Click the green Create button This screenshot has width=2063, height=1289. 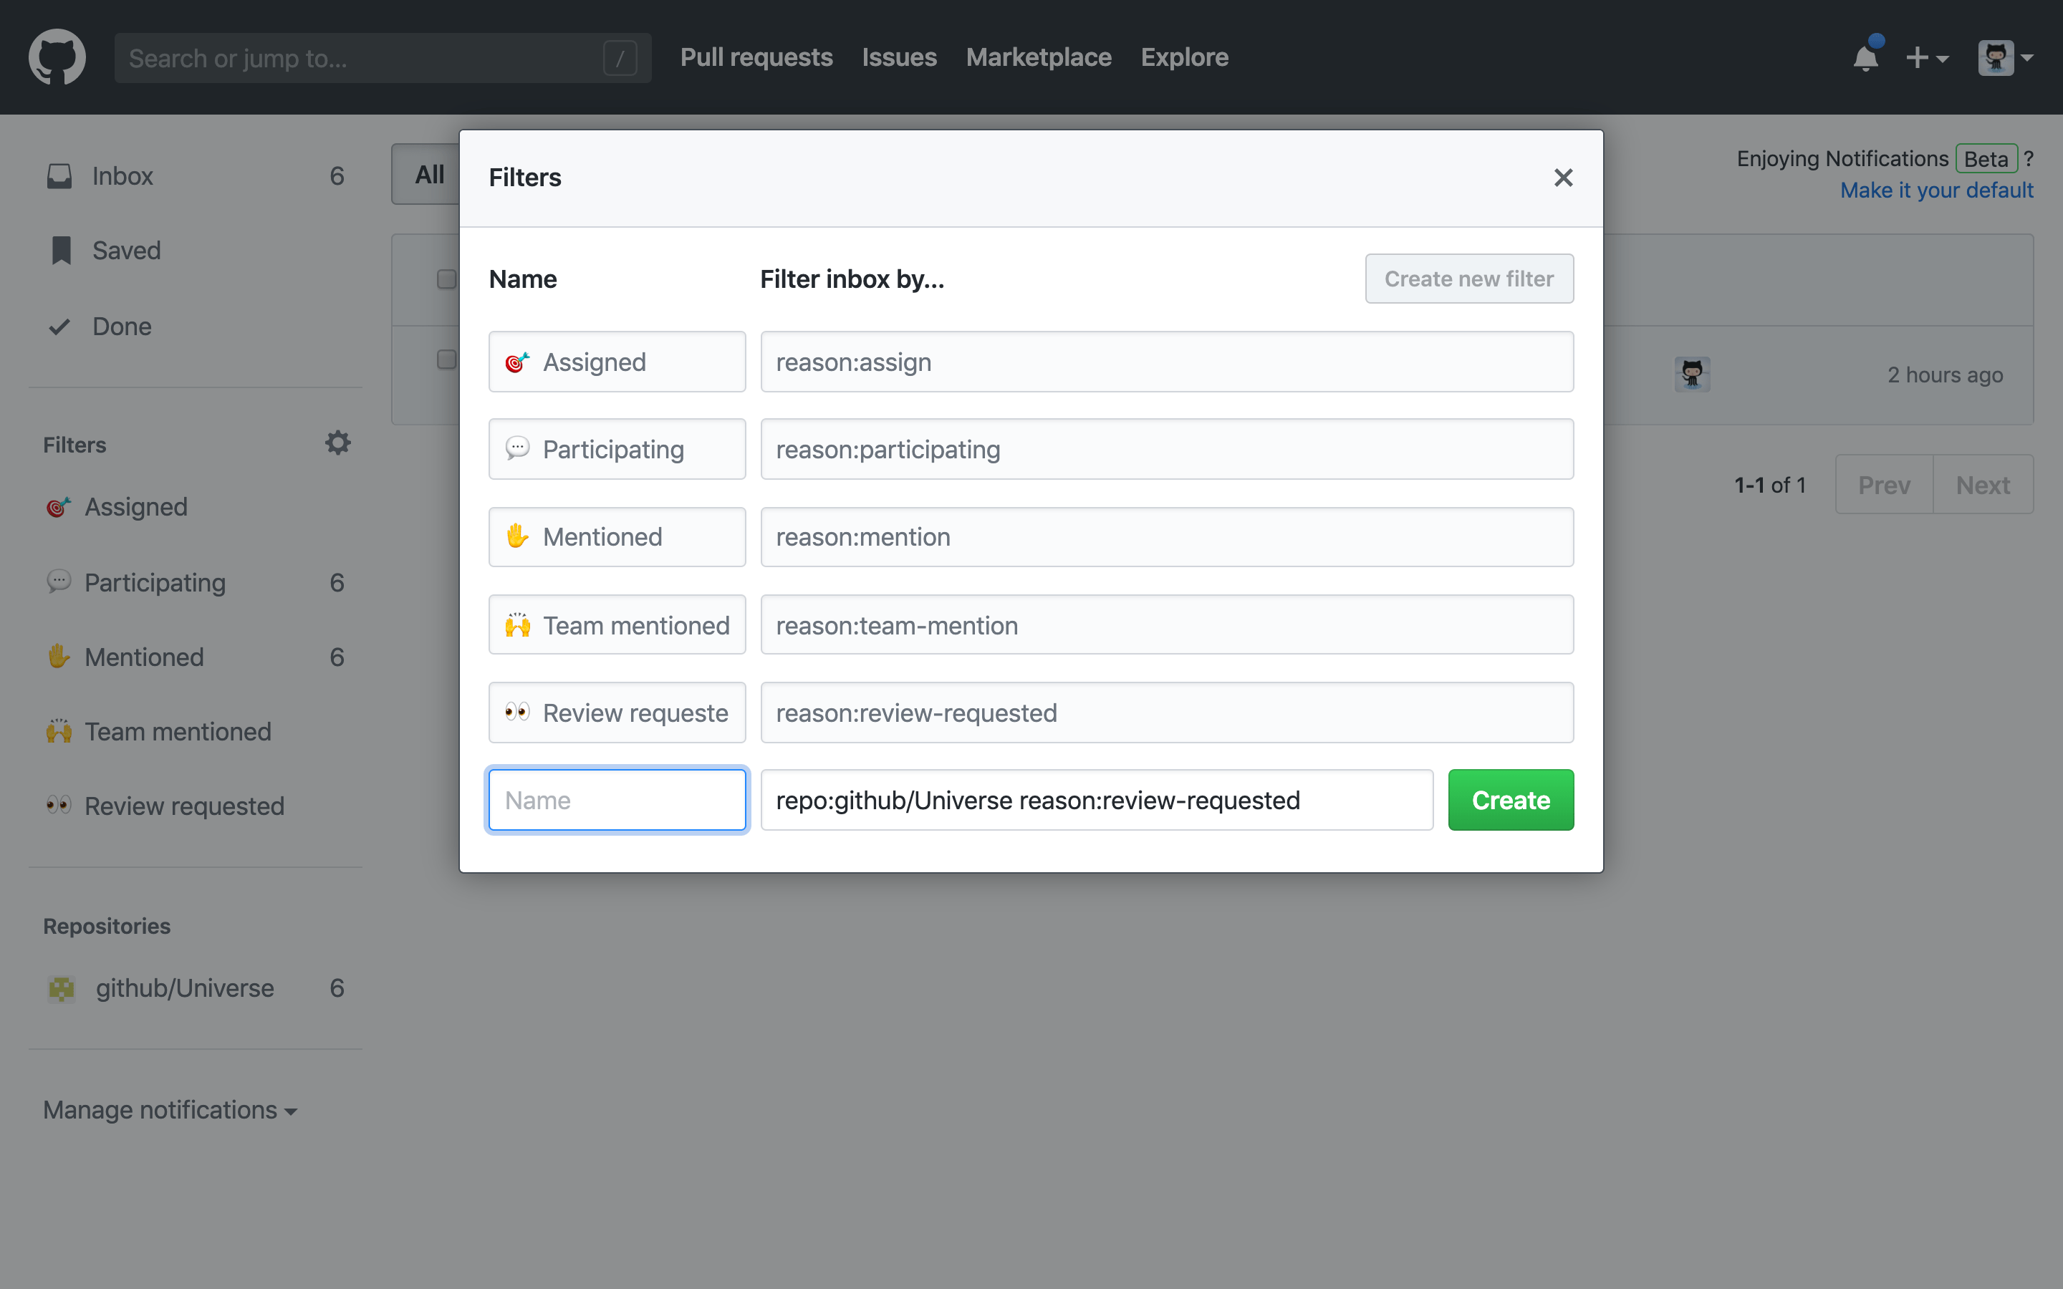pos(1510,800)
